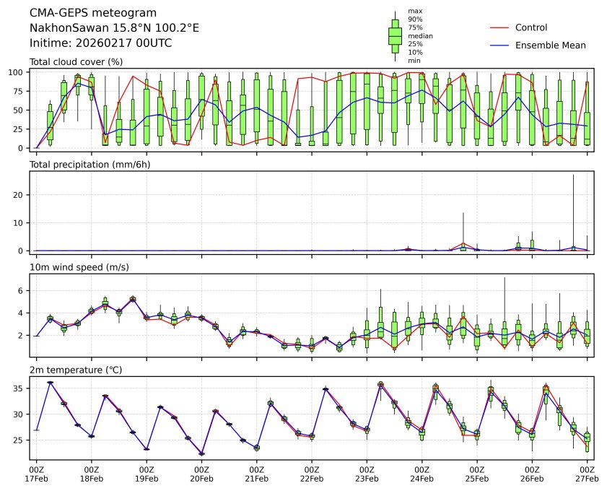Select the Ensemble Mean legend label
This screenshot has height=491, width=607.
tap(550, 45)
